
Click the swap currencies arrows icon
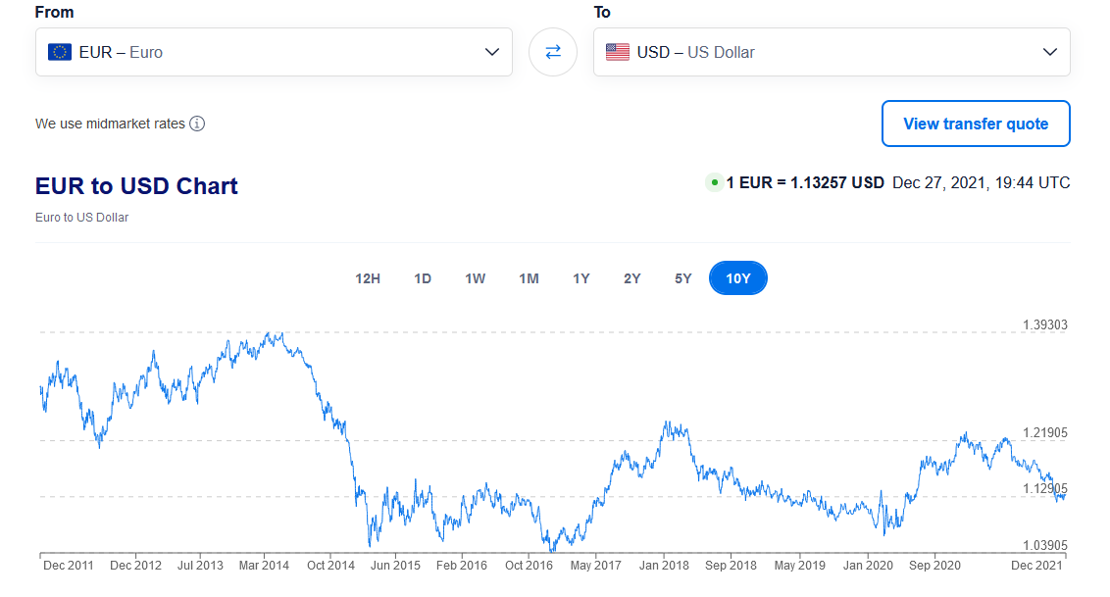[x=553, y=52]
